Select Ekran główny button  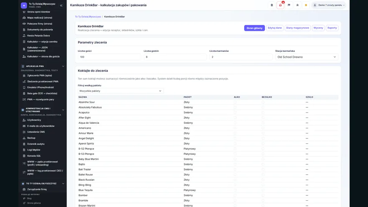(254, 28)
